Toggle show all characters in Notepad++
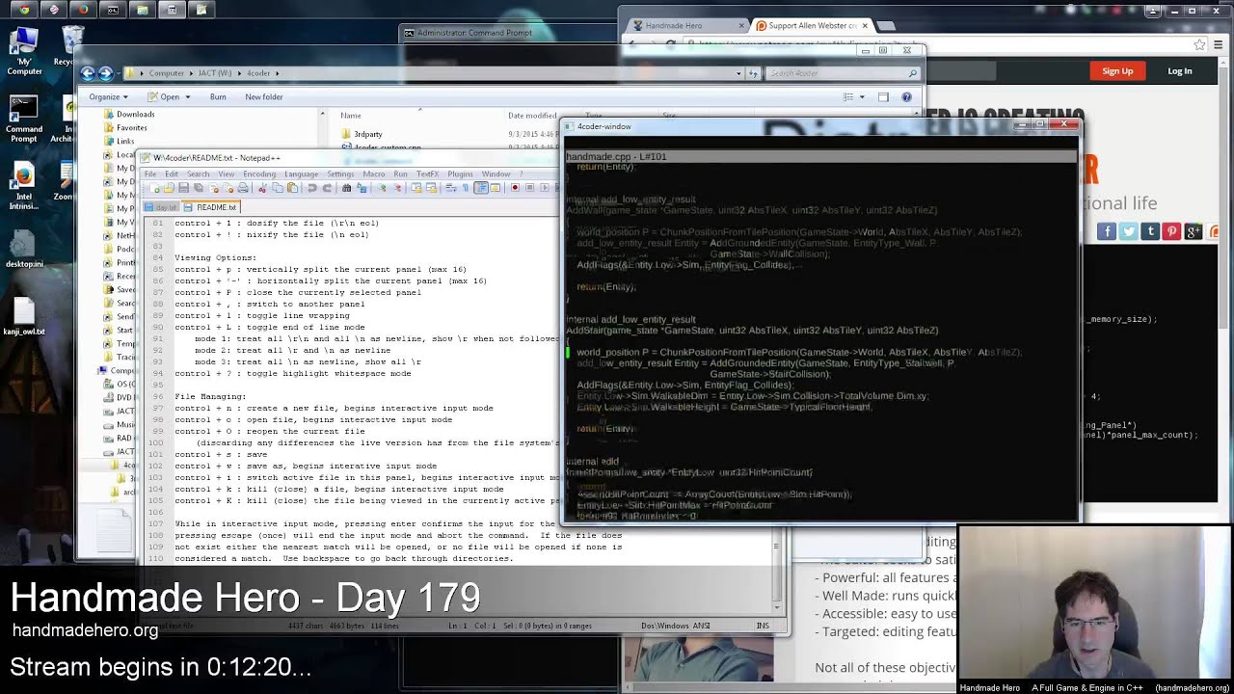This screenshot has width=1234, height=694. (x=466, y=188)
